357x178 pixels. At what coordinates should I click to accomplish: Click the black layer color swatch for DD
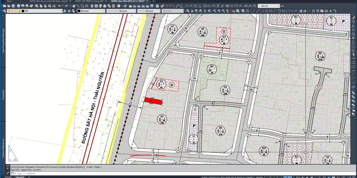[x=23, y=11]
